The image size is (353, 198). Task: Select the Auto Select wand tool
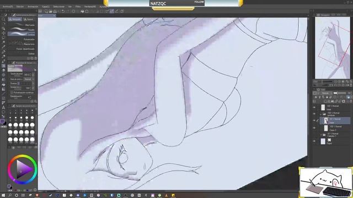pos(3,42)
